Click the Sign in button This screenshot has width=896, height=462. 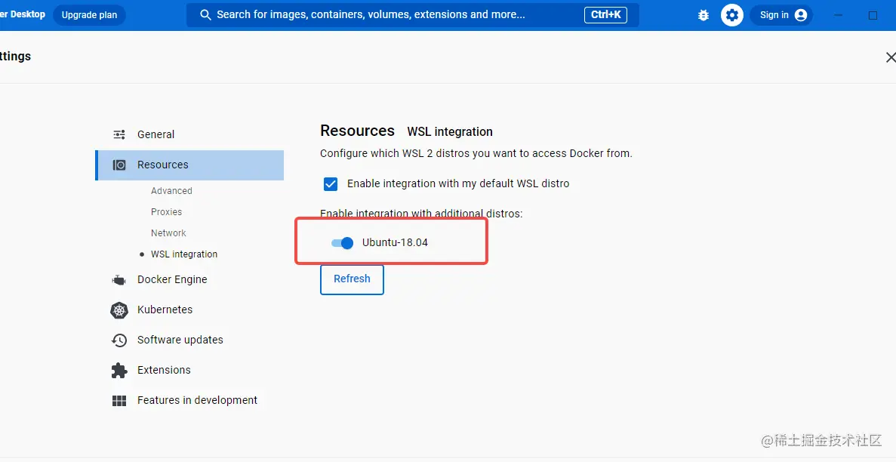tap(782, 15)
